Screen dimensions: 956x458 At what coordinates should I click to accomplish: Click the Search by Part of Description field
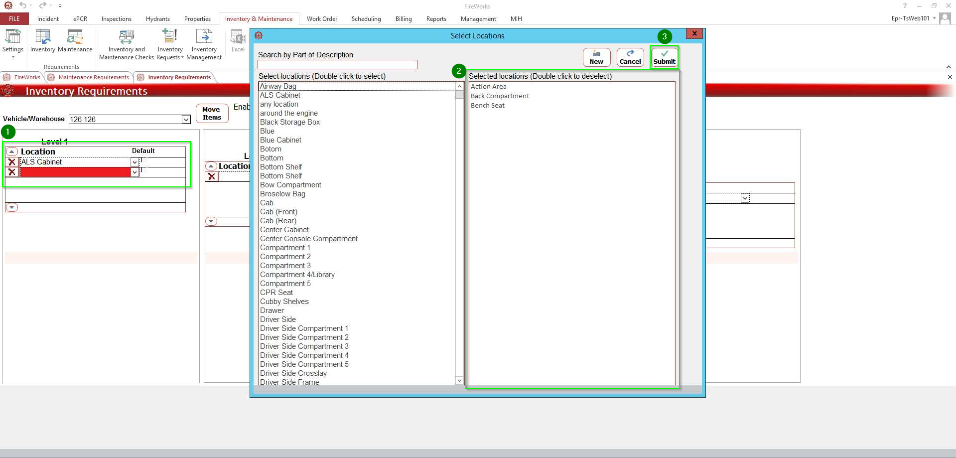(x=337, y=65)
